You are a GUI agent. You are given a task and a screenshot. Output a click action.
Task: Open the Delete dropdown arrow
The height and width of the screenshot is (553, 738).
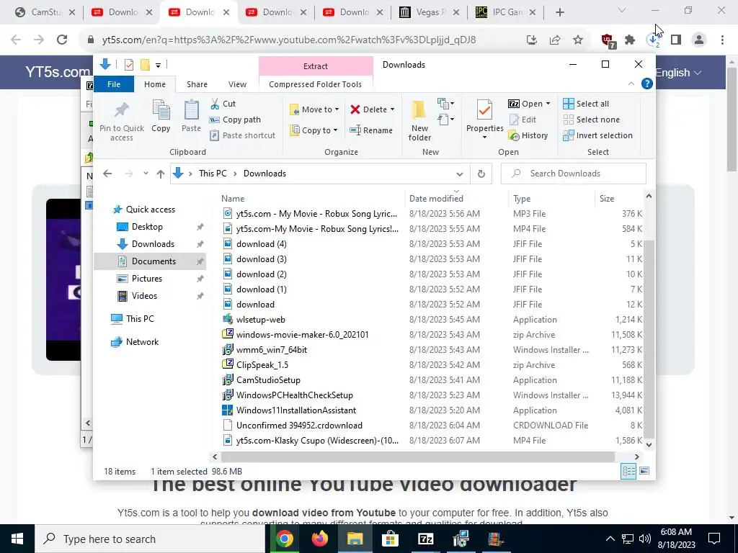[x=392, y=109]
